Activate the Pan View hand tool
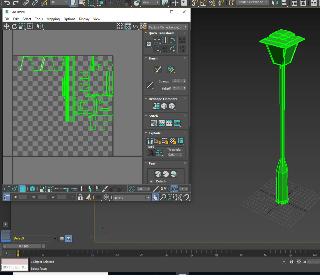Viewport: 320px width, 275px height. click(x=155, y=197)
